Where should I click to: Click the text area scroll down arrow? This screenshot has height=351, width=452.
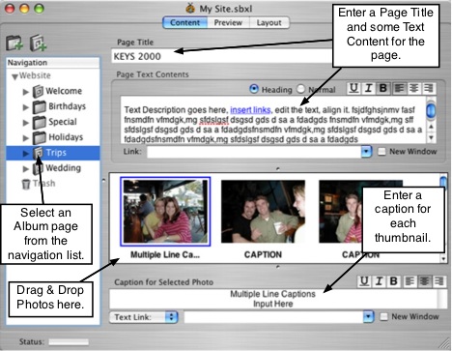[x=431, y=138]
